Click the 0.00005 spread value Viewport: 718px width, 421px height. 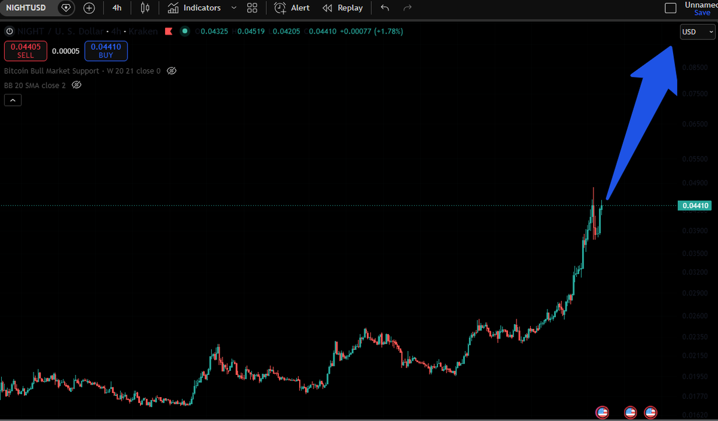66,51
